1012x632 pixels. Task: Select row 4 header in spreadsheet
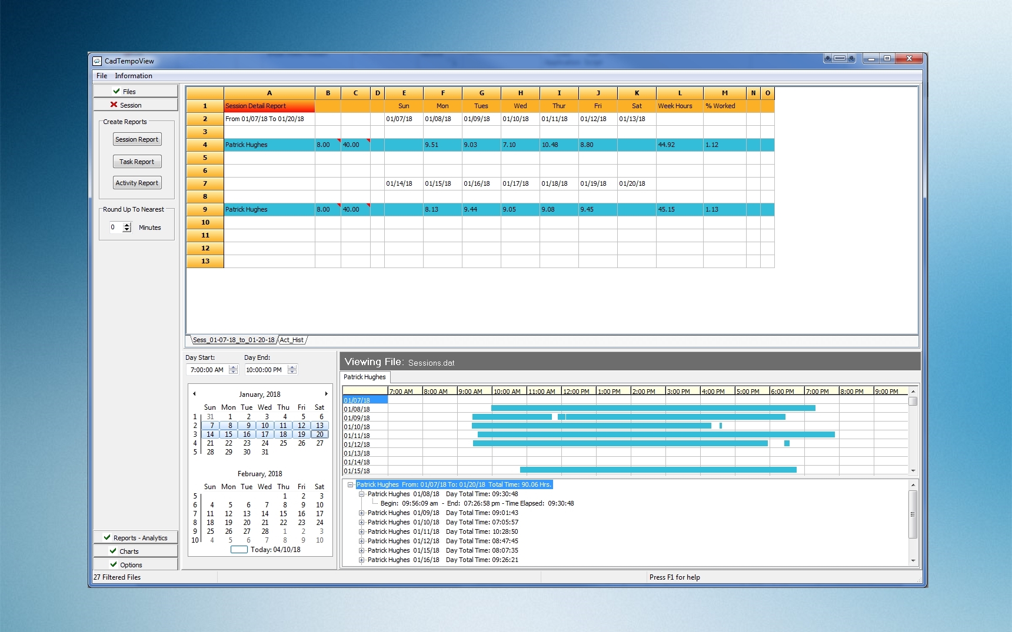205,145
